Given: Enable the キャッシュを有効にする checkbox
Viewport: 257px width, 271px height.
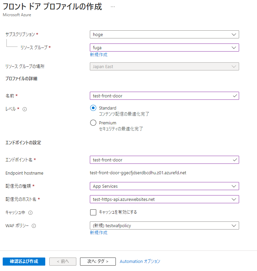Looking at the screenshot, I should 93,212.
